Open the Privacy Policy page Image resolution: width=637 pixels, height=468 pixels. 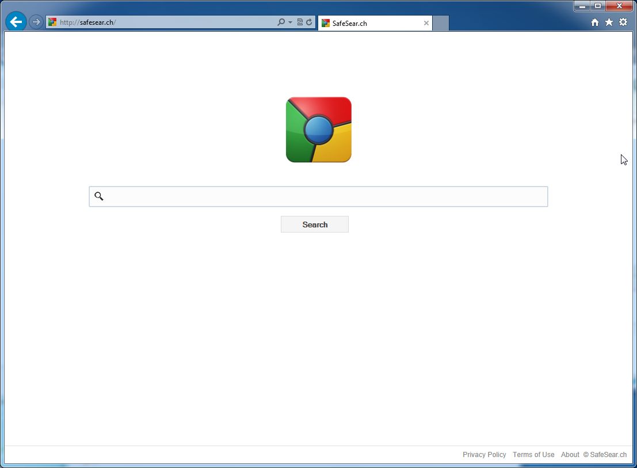[484, 455]
